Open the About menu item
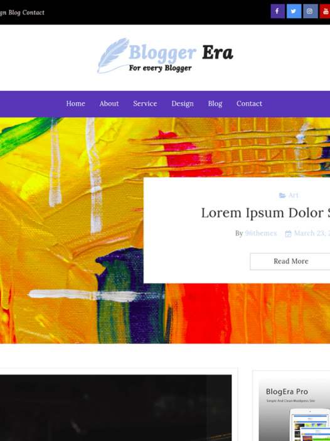The width and height of the screenshot is (330, 441). coord(109,104)
